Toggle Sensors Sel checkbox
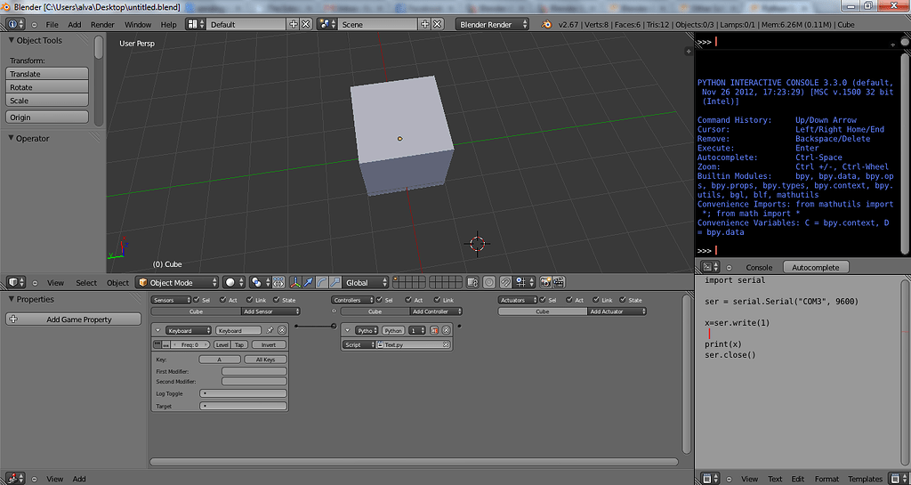The width and height of the screenshot is (911, 485). pos(198,300)
